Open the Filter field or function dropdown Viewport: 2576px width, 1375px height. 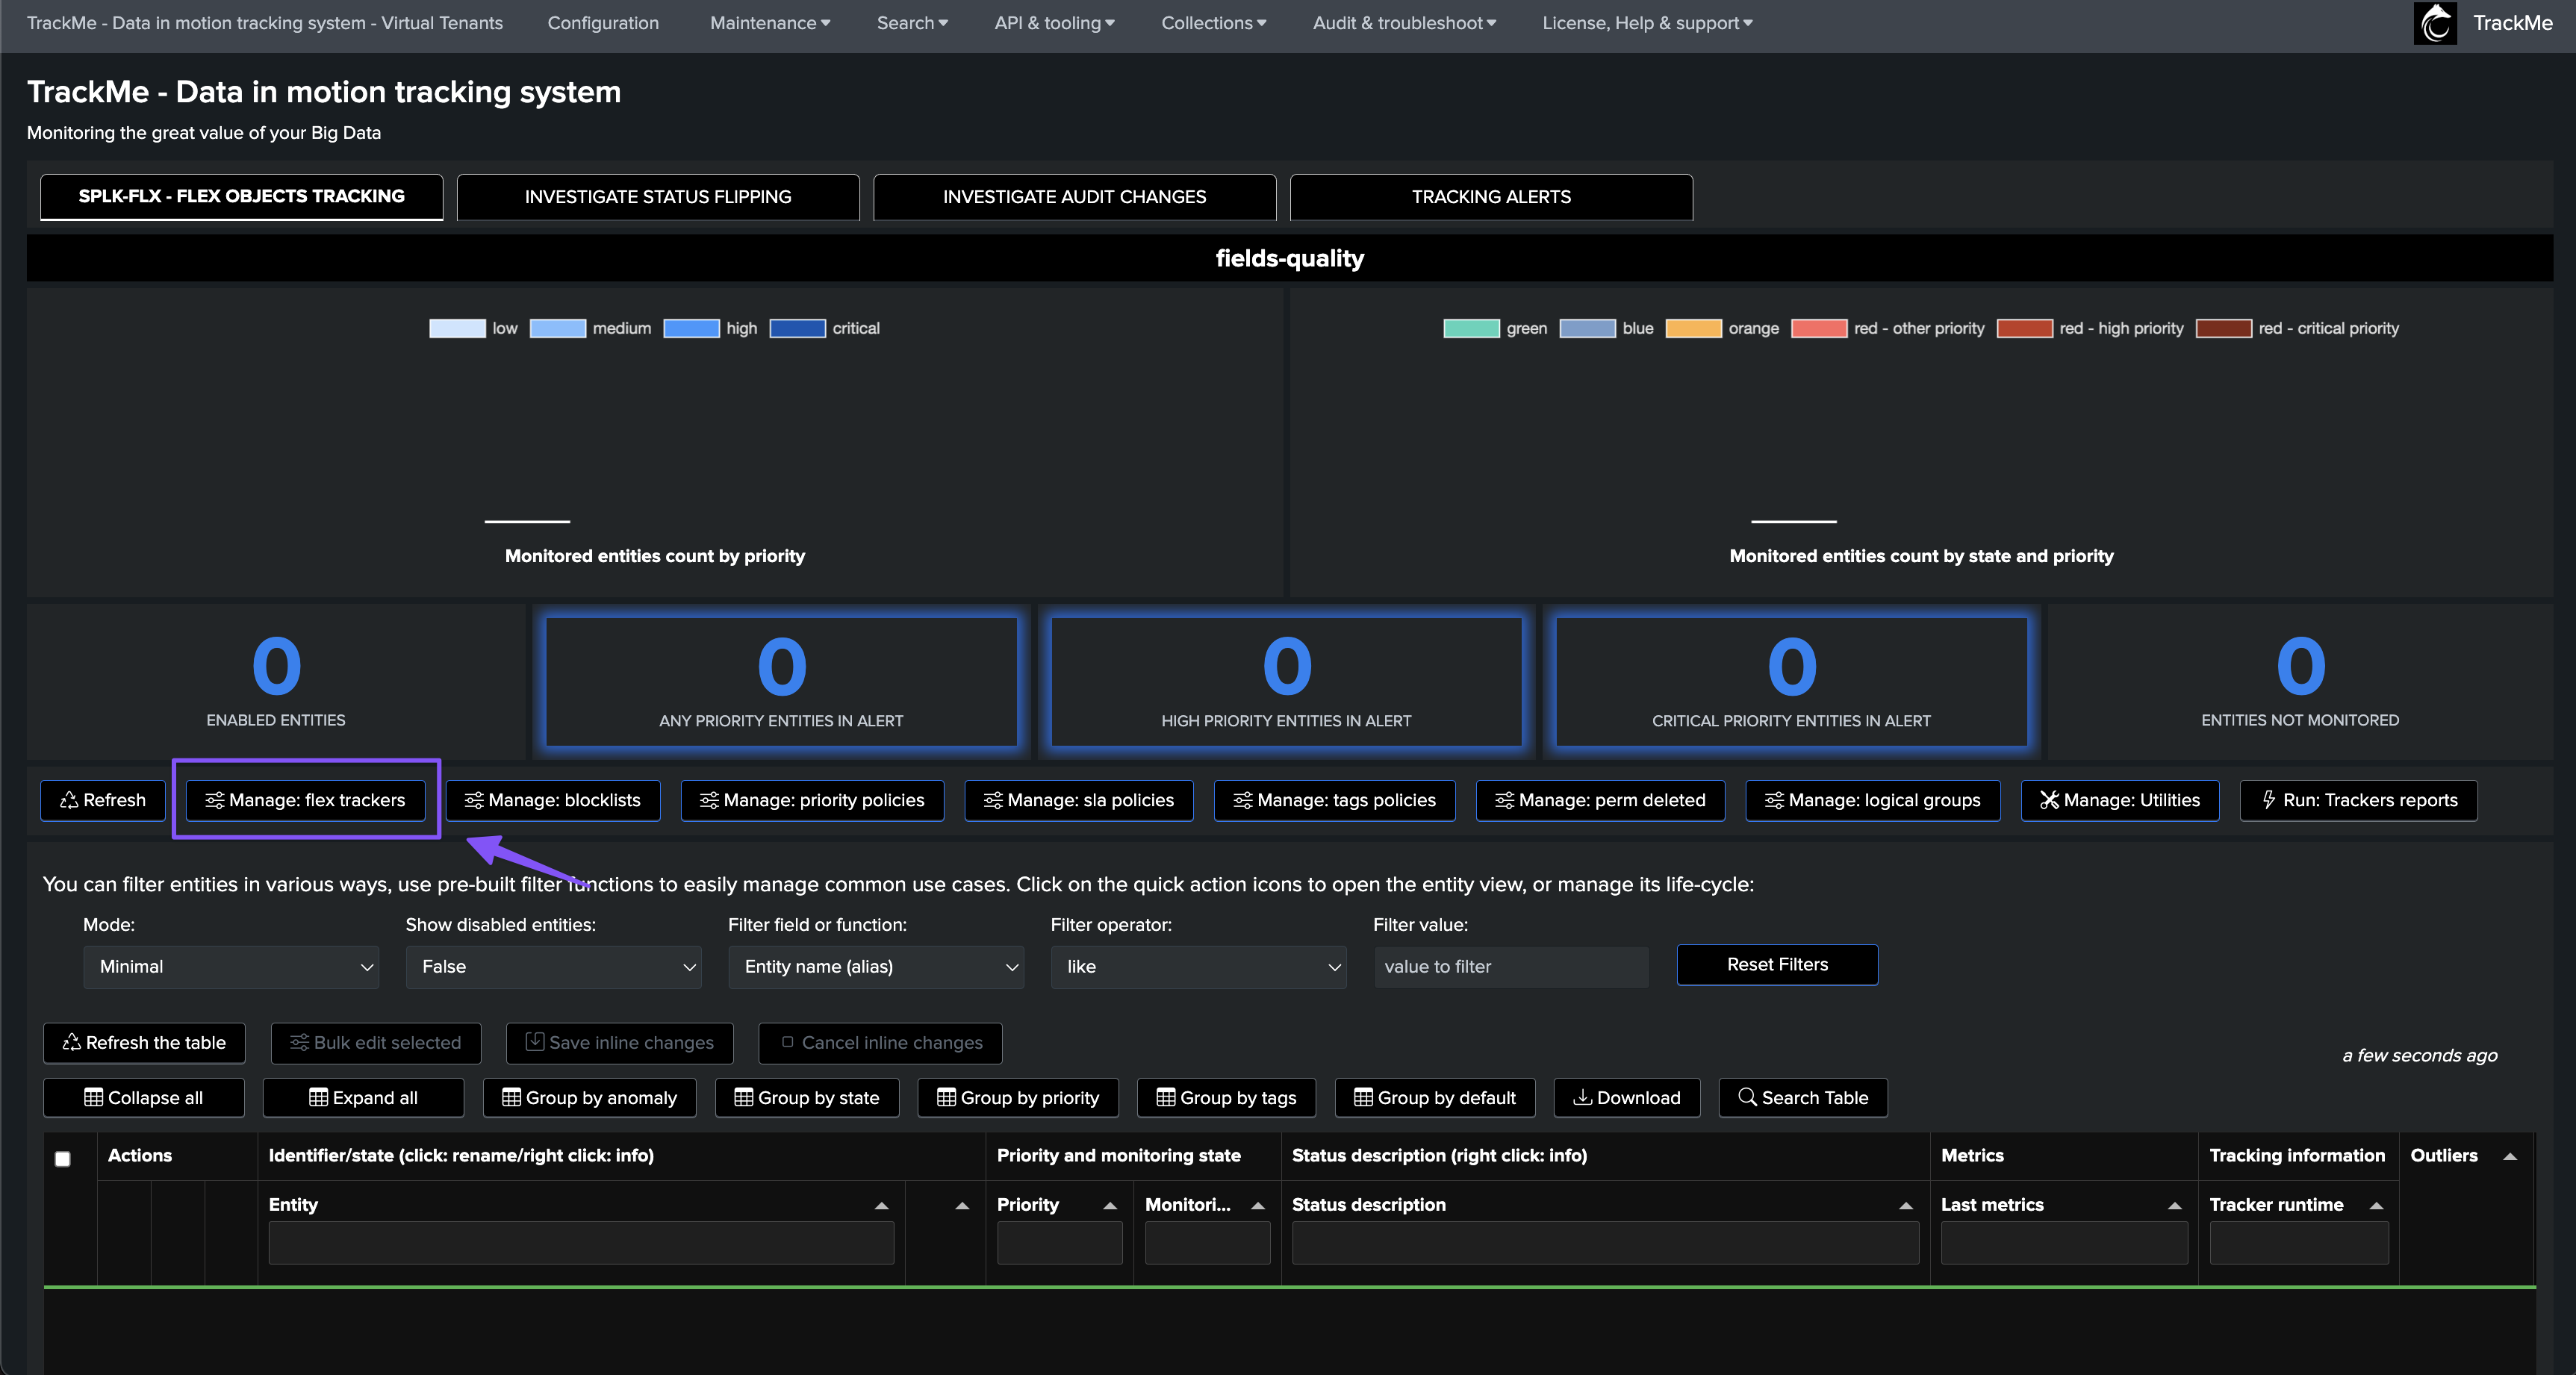pyautogui.click(x=876, y=967)
